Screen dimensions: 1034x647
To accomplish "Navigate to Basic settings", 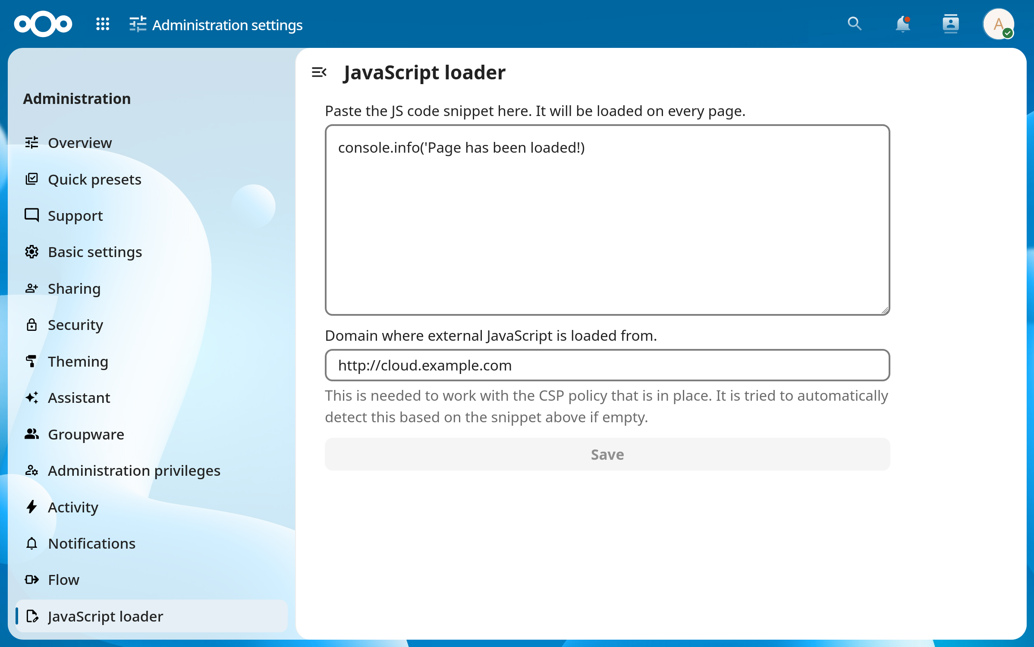I will [x=151, y=252].
